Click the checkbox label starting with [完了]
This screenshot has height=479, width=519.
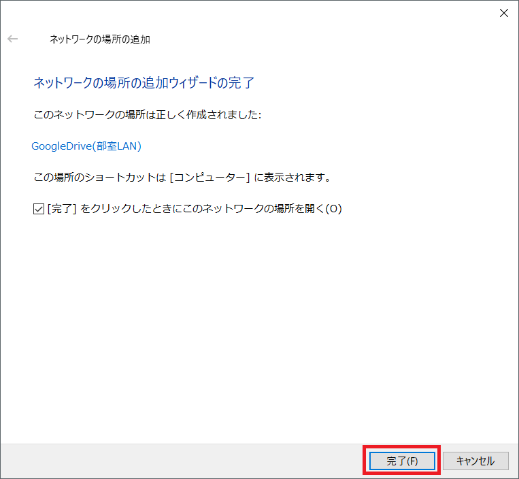tap(194, 209)
